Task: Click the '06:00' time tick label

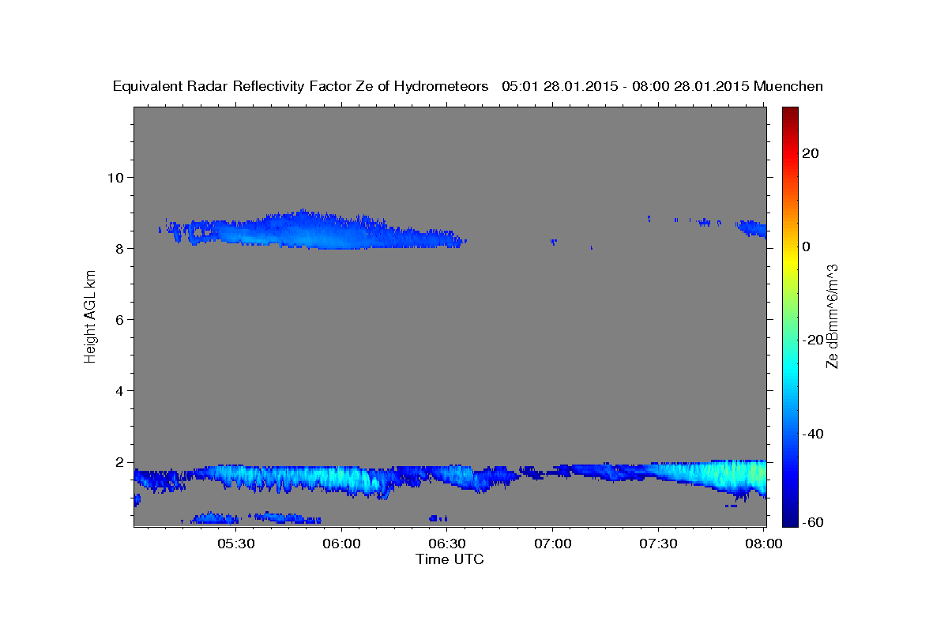Action: pos(342,544)
